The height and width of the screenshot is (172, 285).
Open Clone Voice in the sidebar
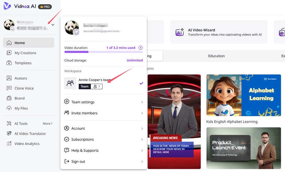coord(24,88)
